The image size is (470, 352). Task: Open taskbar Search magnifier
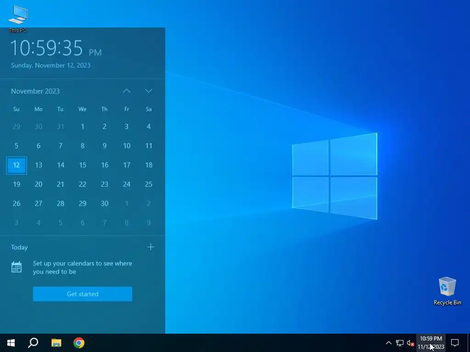tap(33, 343)
